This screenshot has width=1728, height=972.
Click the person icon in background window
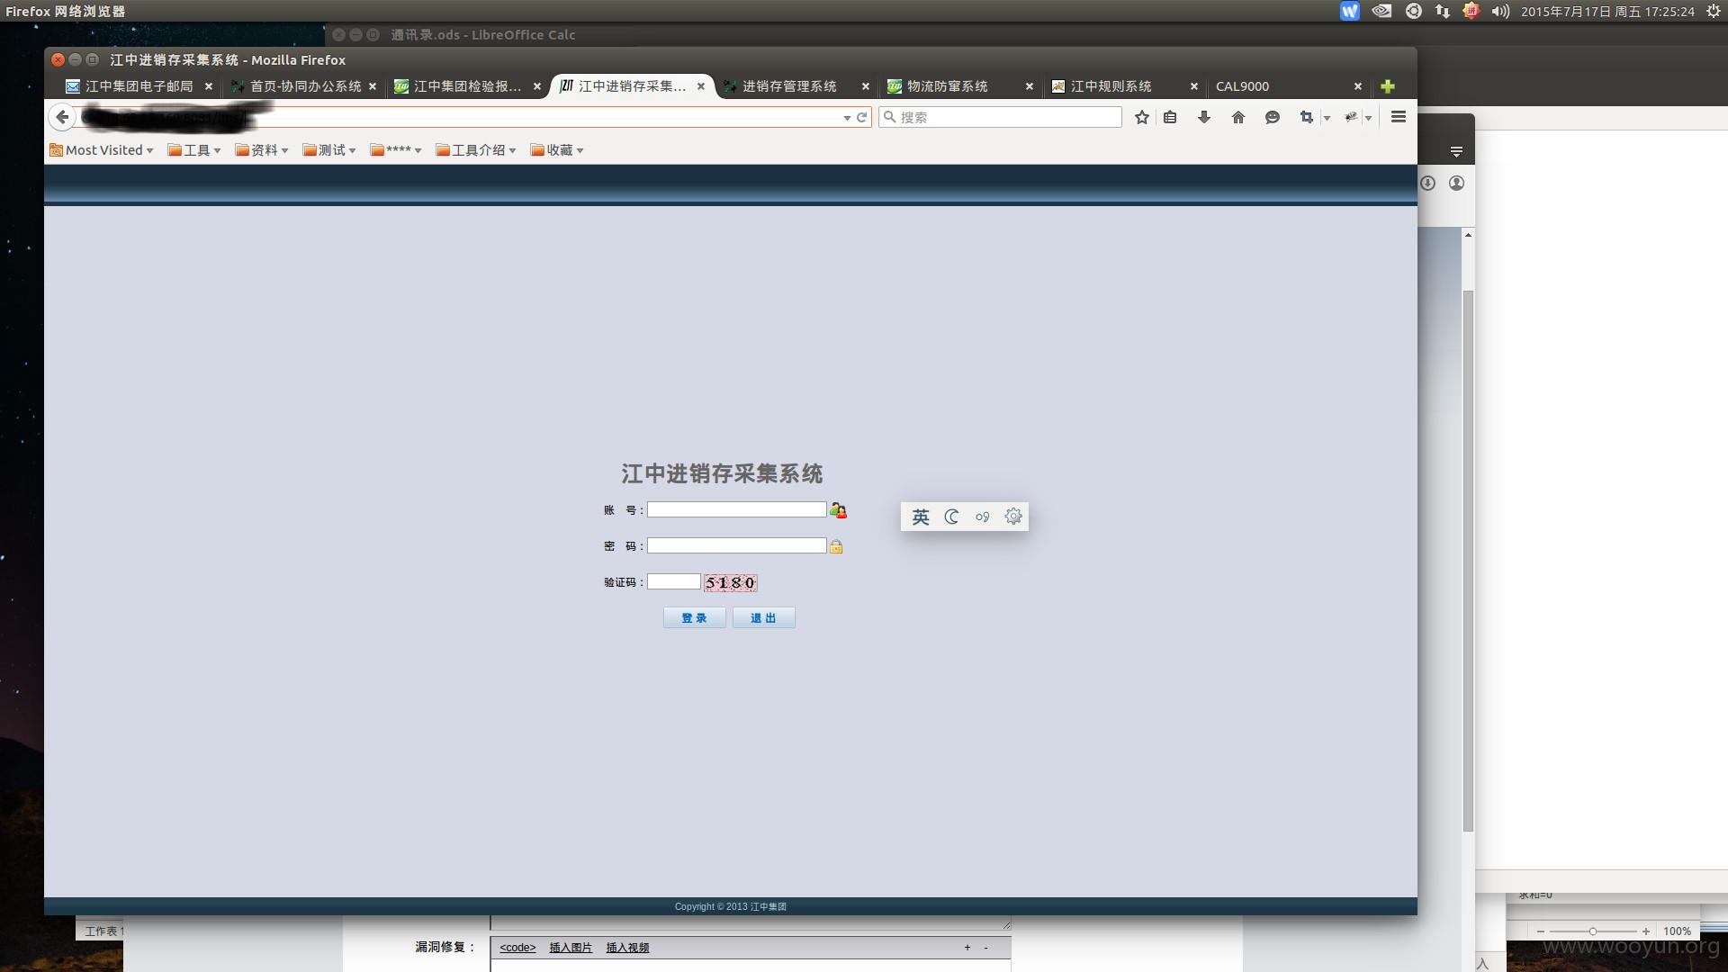[1456, 183]
